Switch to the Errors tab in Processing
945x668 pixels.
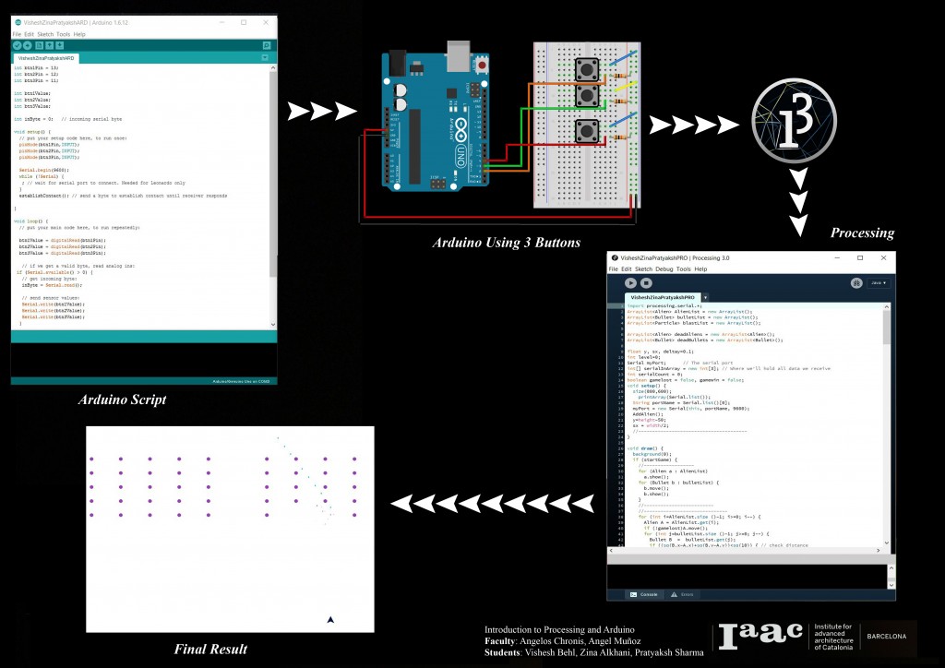tap(682, 594)
